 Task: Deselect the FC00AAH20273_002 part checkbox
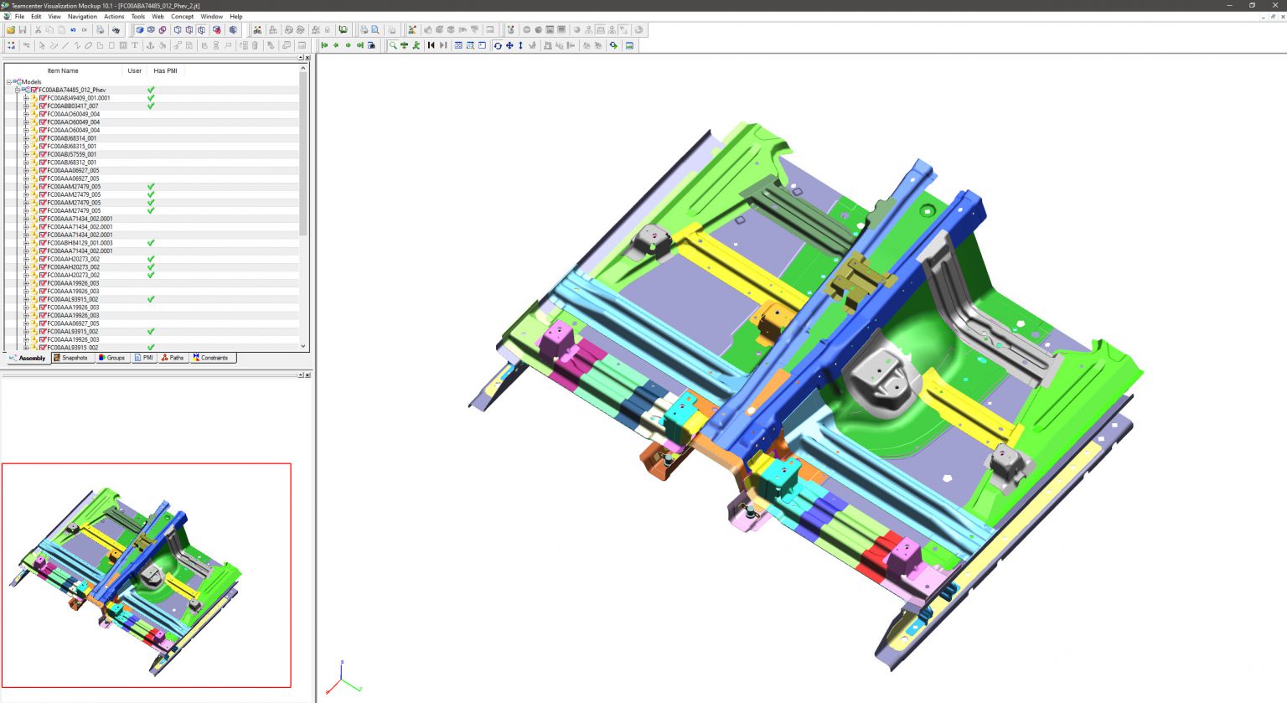pyautogui.click(x=44, y=259)
